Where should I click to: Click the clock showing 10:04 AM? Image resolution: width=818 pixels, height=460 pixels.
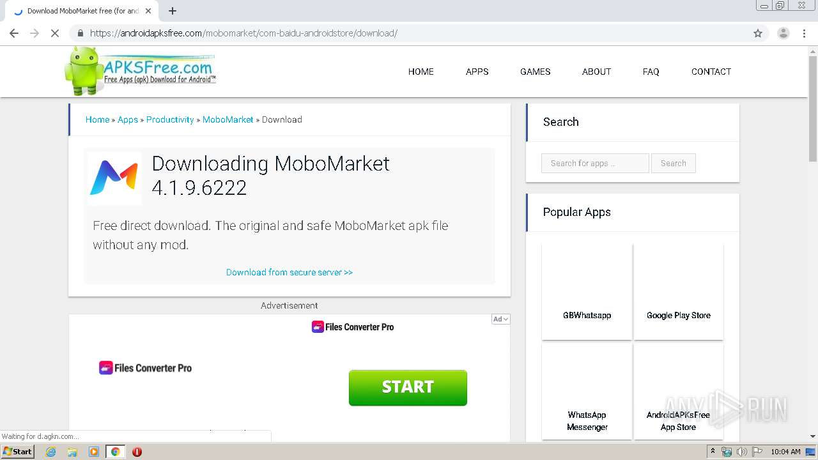point(785,452)
